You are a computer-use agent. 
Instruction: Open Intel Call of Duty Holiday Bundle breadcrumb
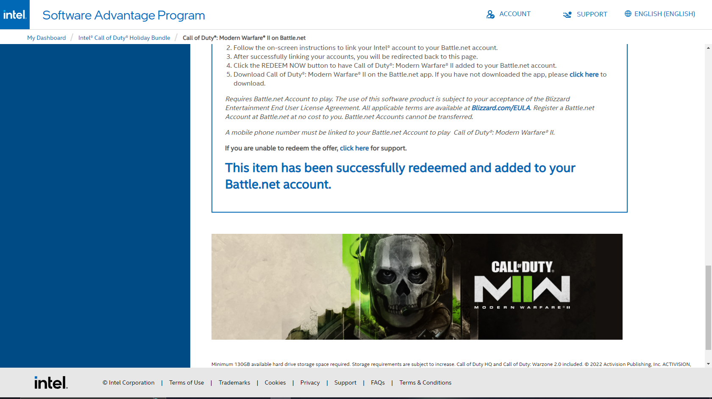coord(124,38)
